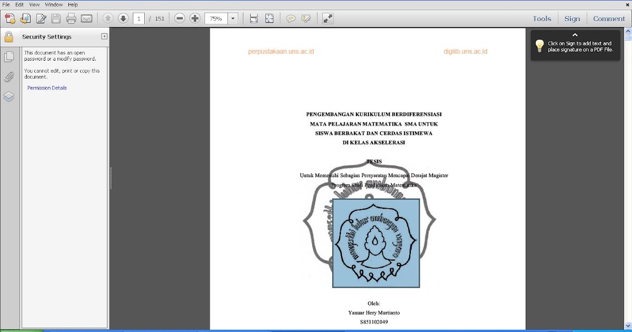Click the vertical scrollbar up arrow
This screenshot has height=332, width=632.
[x=628, y=31]
